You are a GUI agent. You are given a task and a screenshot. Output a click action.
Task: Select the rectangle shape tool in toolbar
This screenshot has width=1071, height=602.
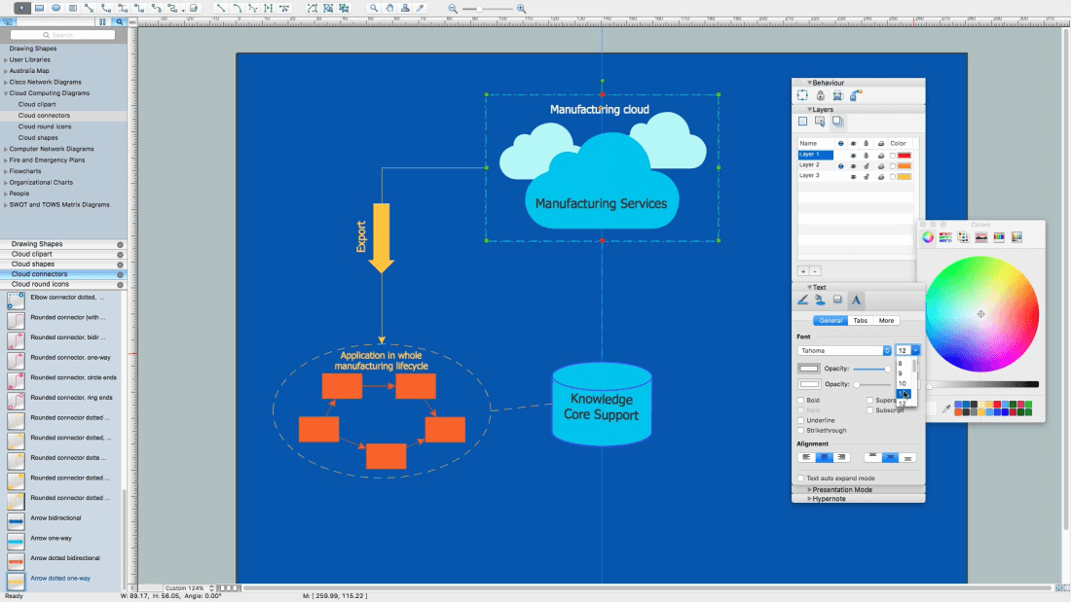coord(39,8)
